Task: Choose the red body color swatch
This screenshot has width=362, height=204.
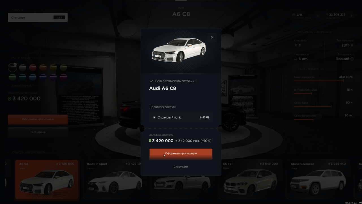Action: (x=33, y=67)
